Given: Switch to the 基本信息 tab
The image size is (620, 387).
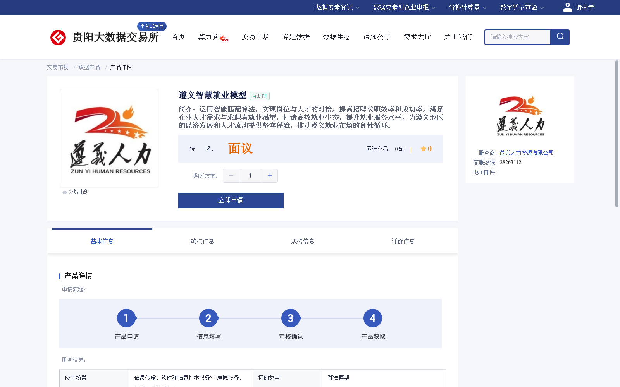Looking at the screenshot, I should [x=102, y=241].
